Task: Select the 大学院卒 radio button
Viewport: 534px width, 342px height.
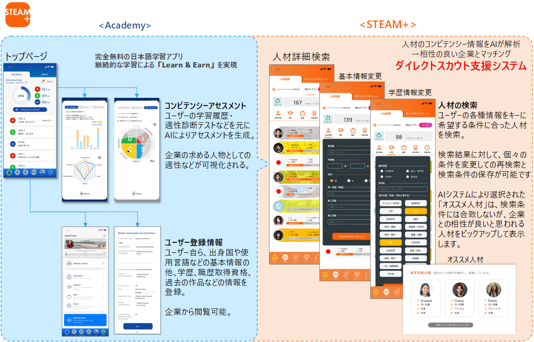Action: tap(382, 171)
